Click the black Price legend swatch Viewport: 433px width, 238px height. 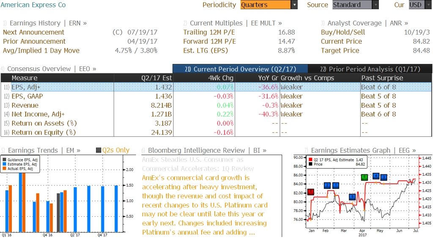[310, 164]
